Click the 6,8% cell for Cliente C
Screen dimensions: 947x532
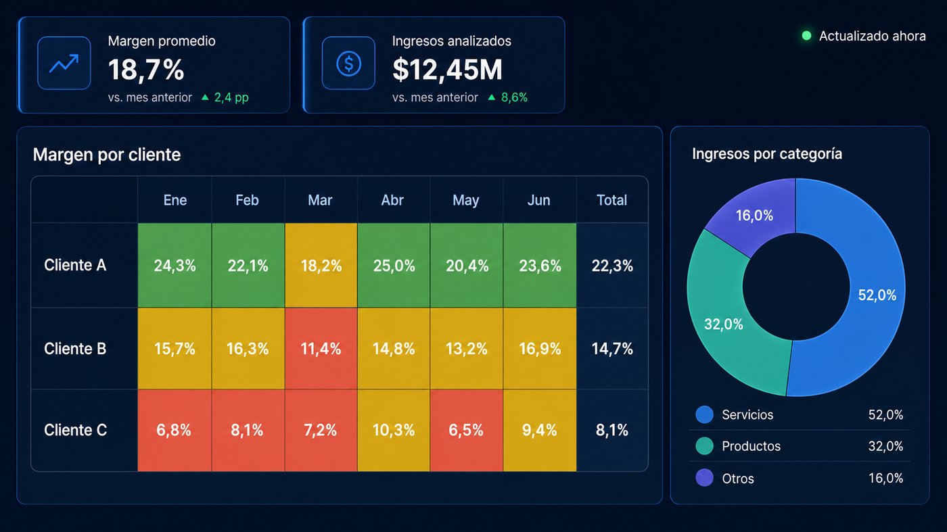[x=175, y=431]
